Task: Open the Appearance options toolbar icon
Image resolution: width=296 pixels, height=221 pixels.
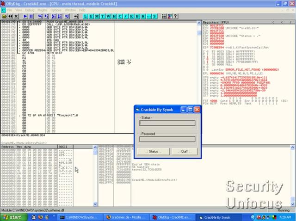Action: point(170,17)
